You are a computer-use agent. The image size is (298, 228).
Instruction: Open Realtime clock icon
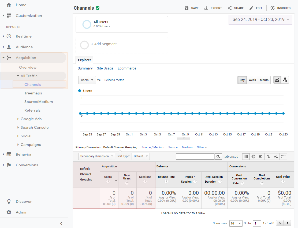[x=9, y=36]
